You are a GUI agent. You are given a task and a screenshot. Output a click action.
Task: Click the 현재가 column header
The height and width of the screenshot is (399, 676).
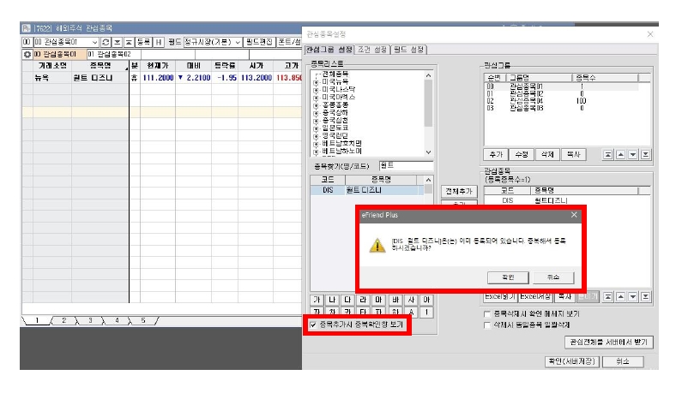coord(157,66)
